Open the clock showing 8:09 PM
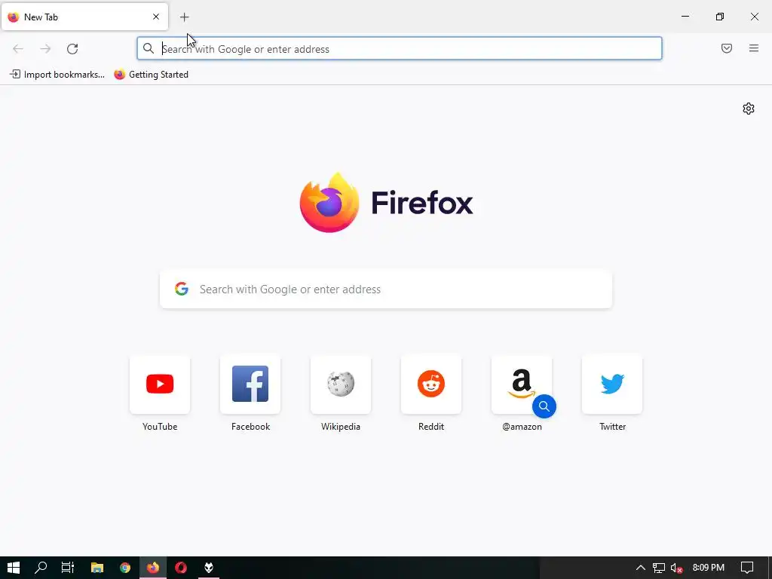 click(x=709, y=568)
